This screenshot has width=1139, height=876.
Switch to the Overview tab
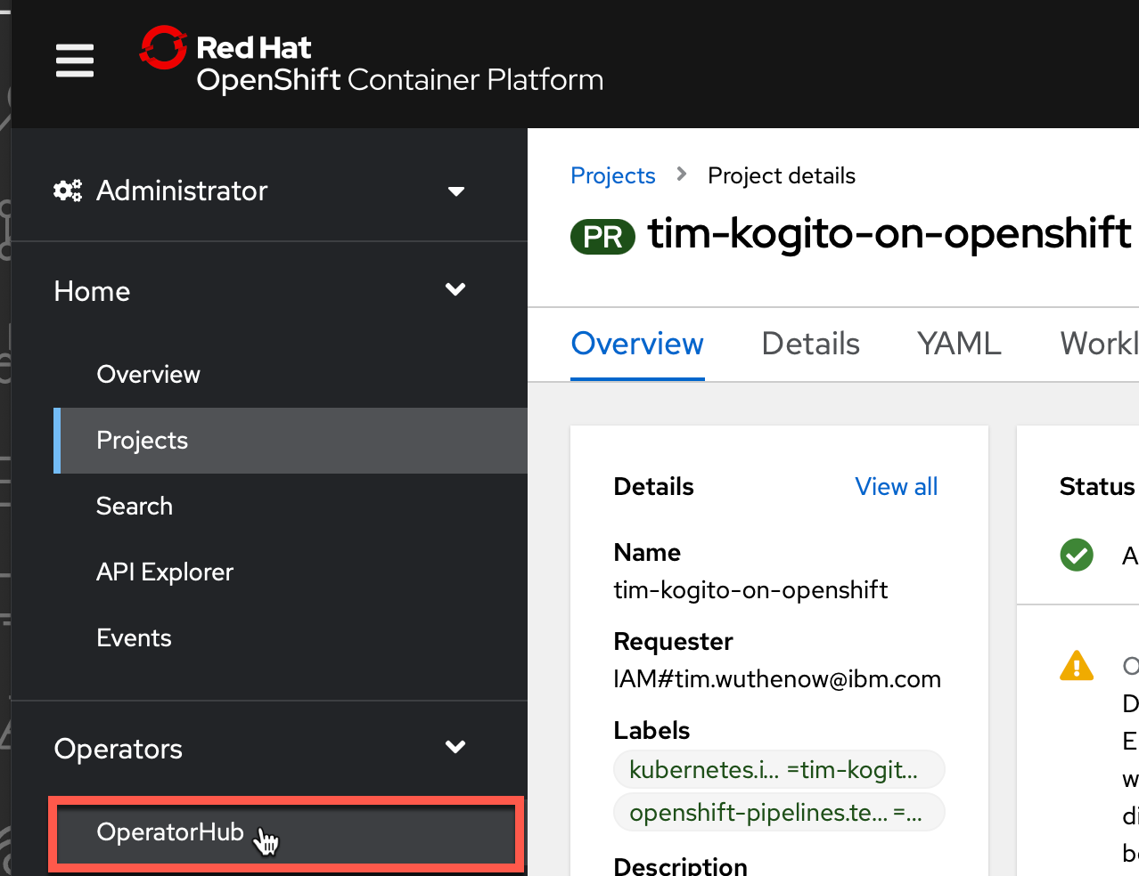pyautogui.click(x=637, y=344)
